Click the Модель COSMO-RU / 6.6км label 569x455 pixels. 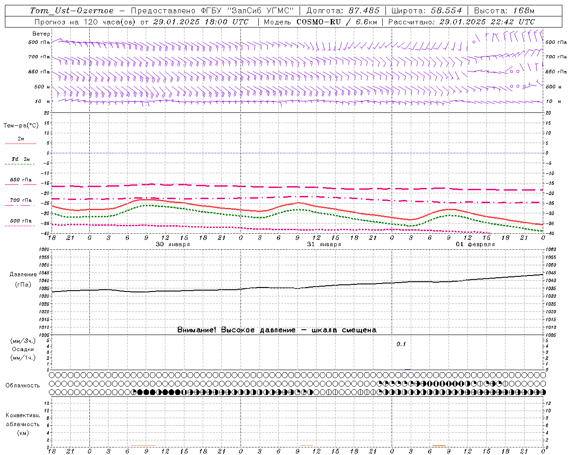click(321, 22)
